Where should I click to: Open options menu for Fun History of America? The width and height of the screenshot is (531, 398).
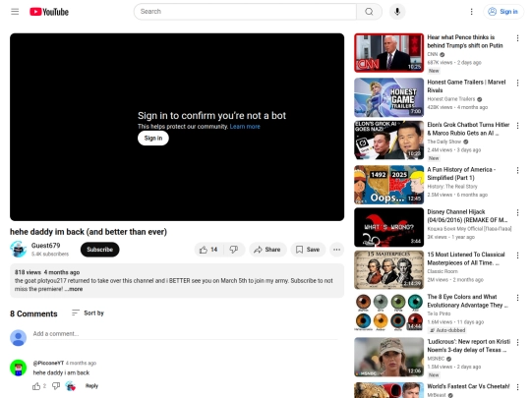coord(517,170)
